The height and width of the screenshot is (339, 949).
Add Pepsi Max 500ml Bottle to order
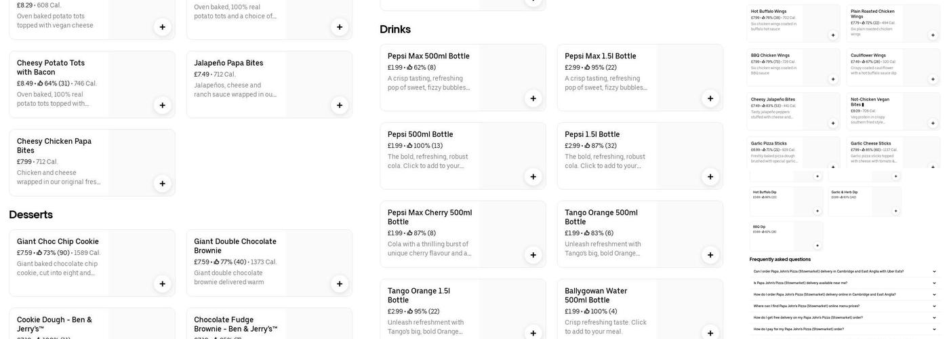click(533, 98)
